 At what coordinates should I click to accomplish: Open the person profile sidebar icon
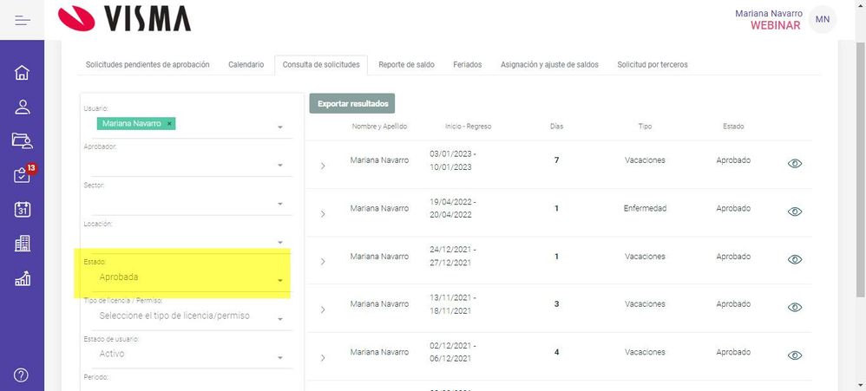(22, 107)
